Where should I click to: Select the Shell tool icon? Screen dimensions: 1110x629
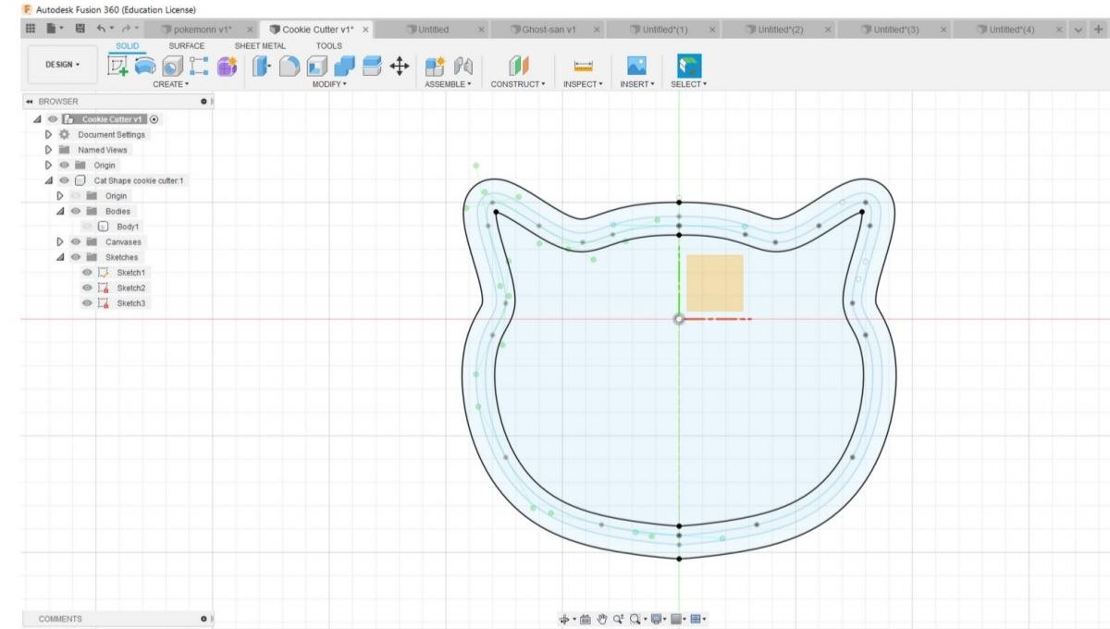tap(316, 67)
